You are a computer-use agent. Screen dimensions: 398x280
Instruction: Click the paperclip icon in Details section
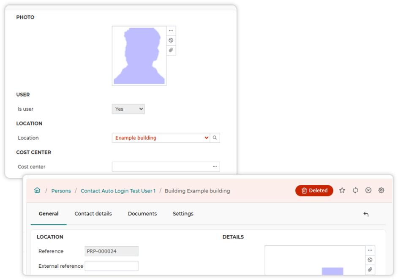370,269
